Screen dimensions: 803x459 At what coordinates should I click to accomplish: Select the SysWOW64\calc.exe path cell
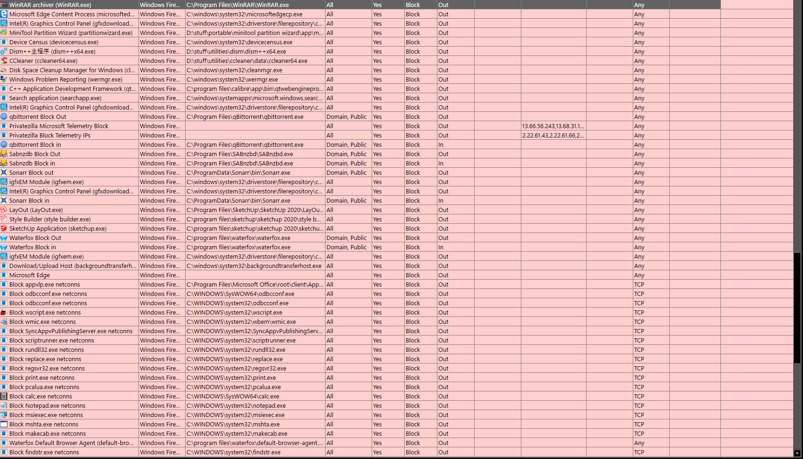tap(255, 396)
